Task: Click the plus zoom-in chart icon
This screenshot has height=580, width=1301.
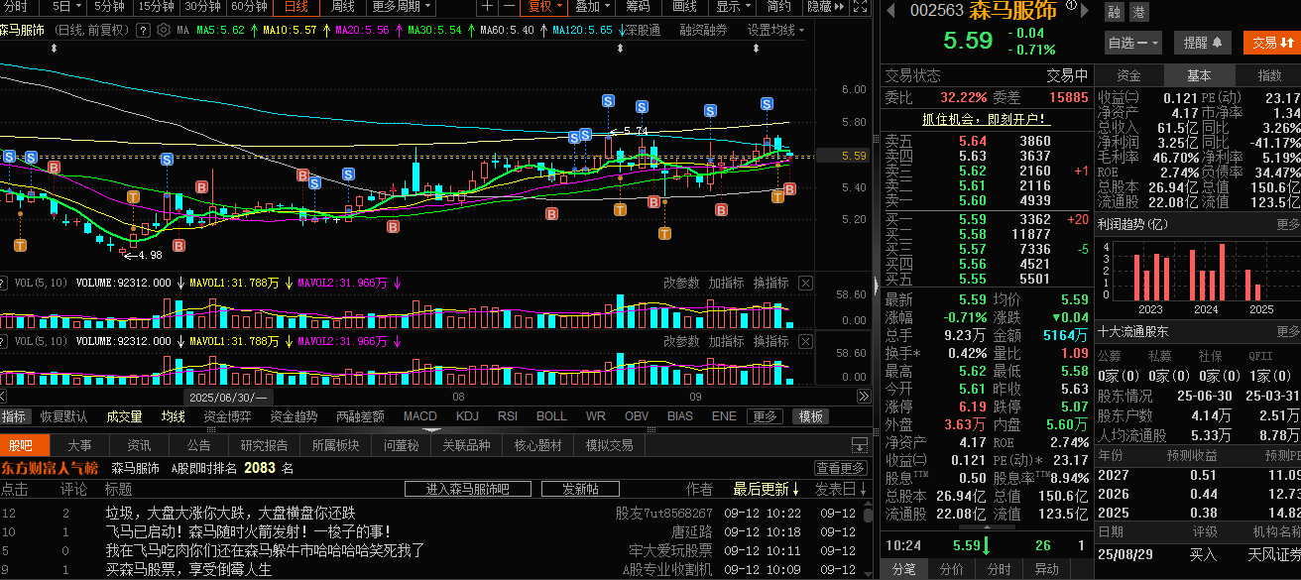Action: 487,7
